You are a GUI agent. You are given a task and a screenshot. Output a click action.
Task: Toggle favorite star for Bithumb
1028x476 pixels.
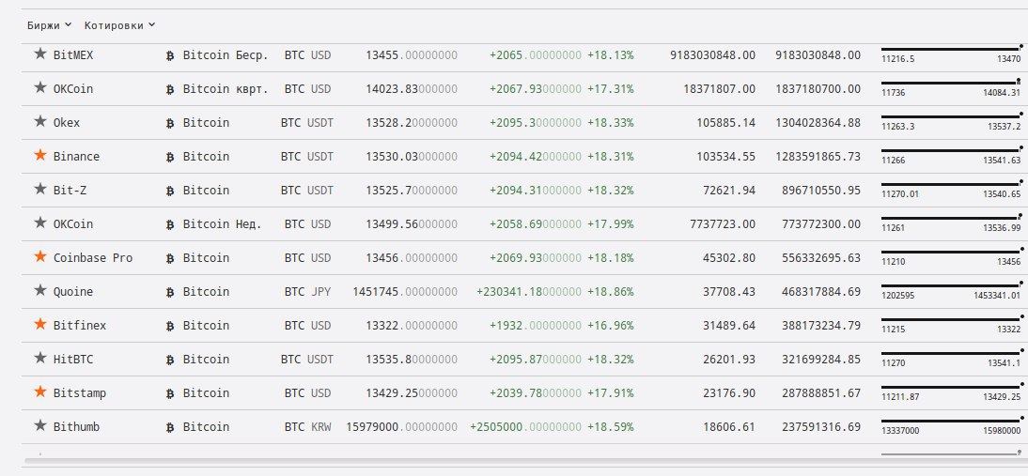pos(39,426)
